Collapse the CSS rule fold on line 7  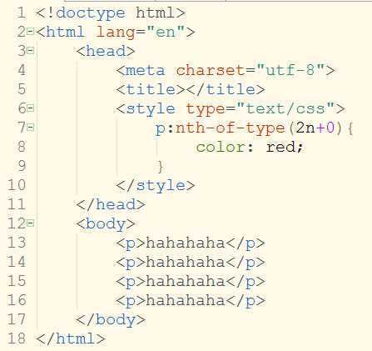point(30,128)
